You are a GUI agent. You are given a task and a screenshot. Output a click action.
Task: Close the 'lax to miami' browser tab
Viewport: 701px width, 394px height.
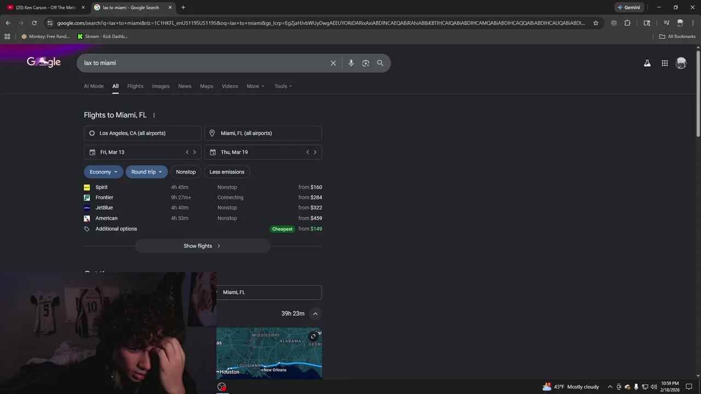[x=170, y=8]
